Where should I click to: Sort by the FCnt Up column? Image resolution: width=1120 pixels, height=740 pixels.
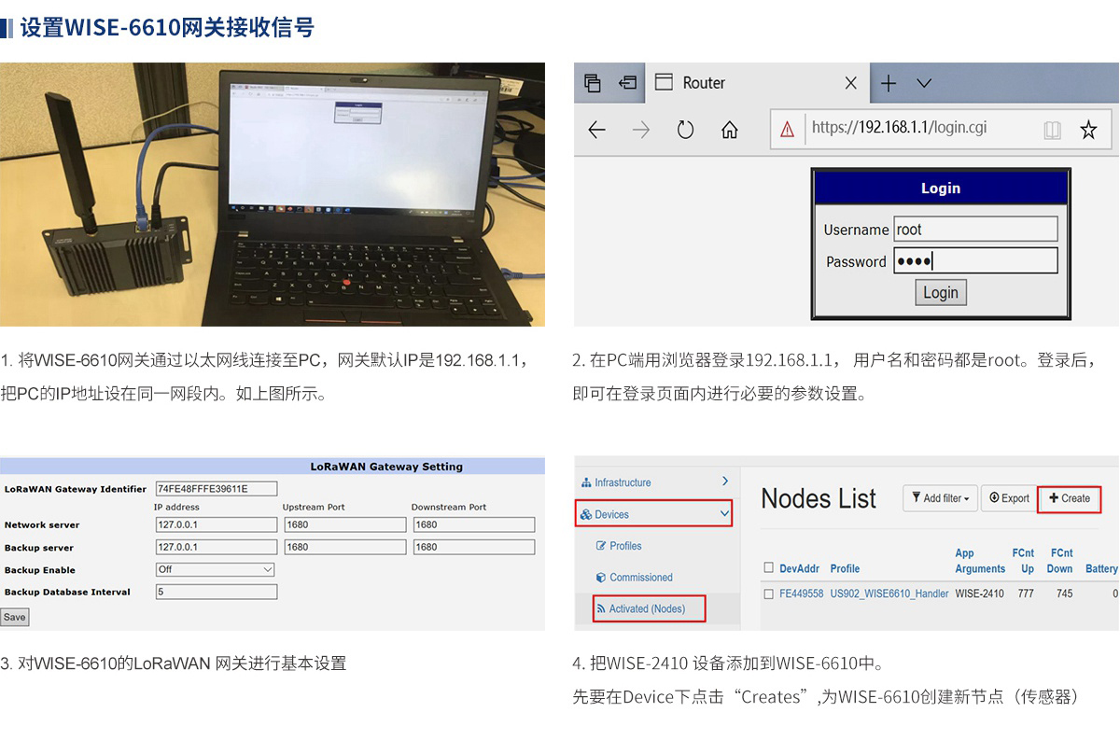coord(1024,561)
